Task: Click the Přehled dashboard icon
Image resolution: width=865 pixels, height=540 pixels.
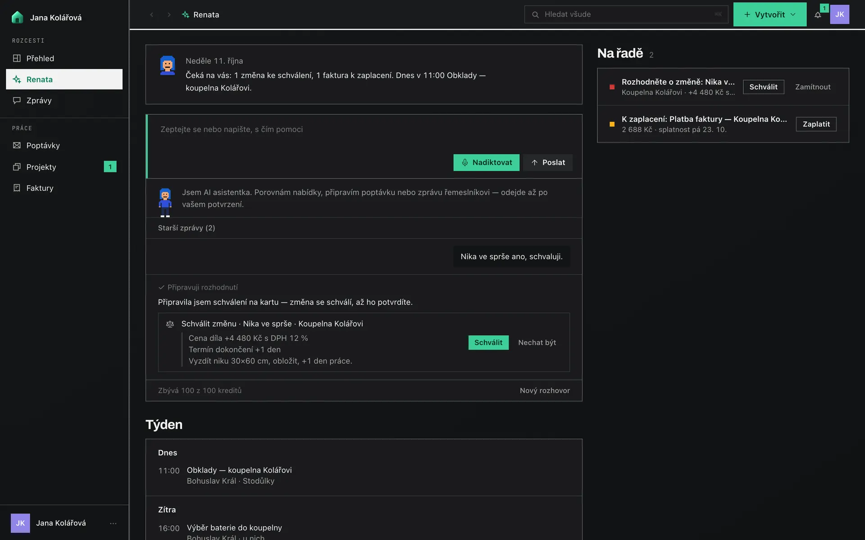Action: click(x=17, y=58)
